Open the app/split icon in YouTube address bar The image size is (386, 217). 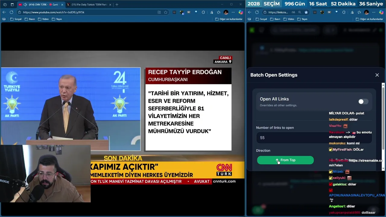tap(159, 12)
